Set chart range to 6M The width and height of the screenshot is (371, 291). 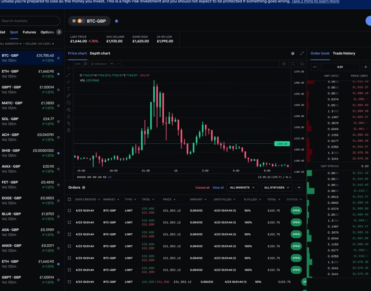pyautogui.click(x=89, y=177)
